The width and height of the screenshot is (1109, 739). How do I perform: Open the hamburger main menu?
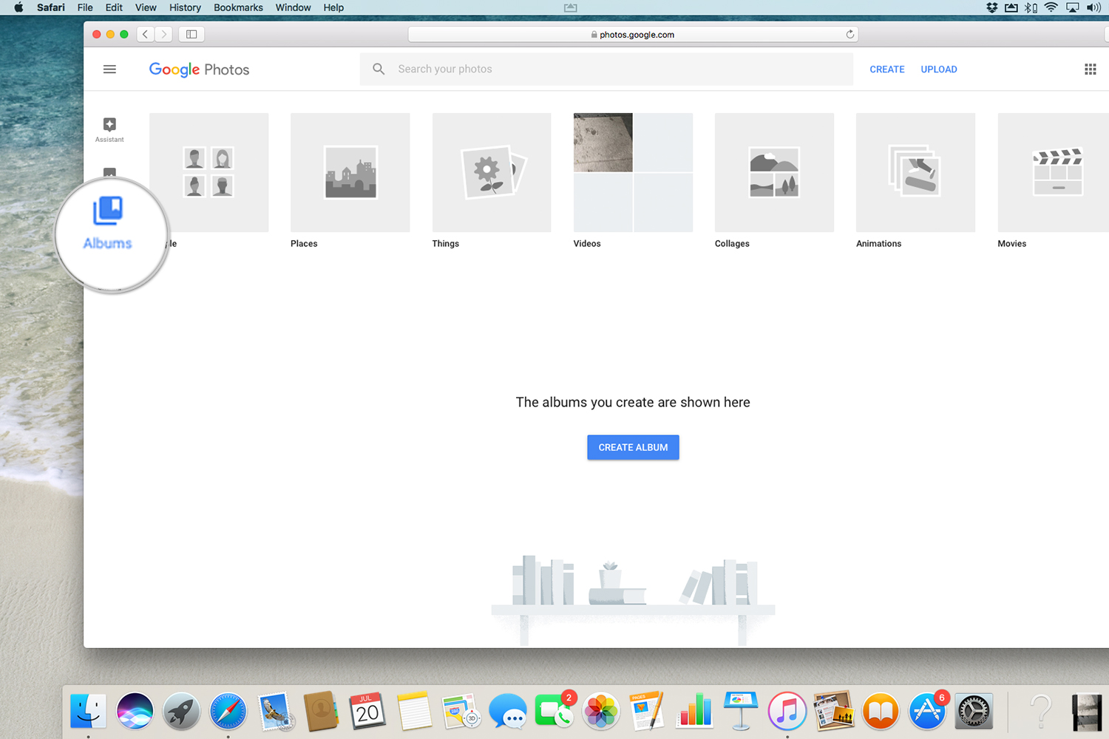pos(109,69)
